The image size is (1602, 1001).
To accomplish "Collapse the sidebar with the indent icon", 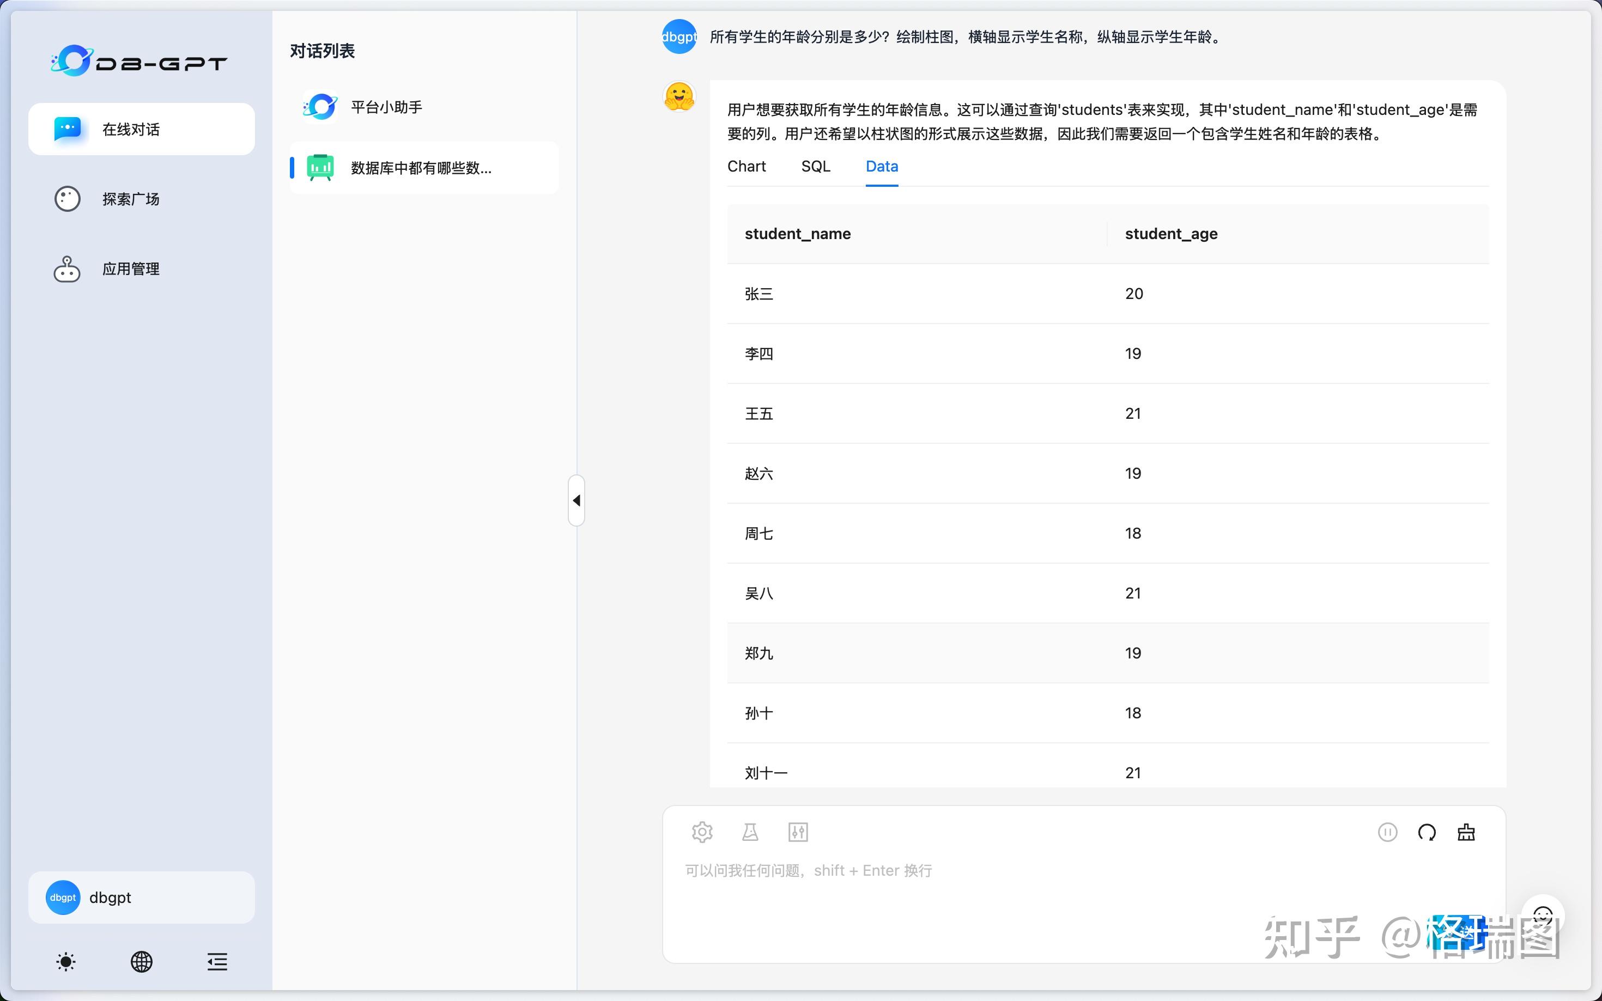I will 216,961.
